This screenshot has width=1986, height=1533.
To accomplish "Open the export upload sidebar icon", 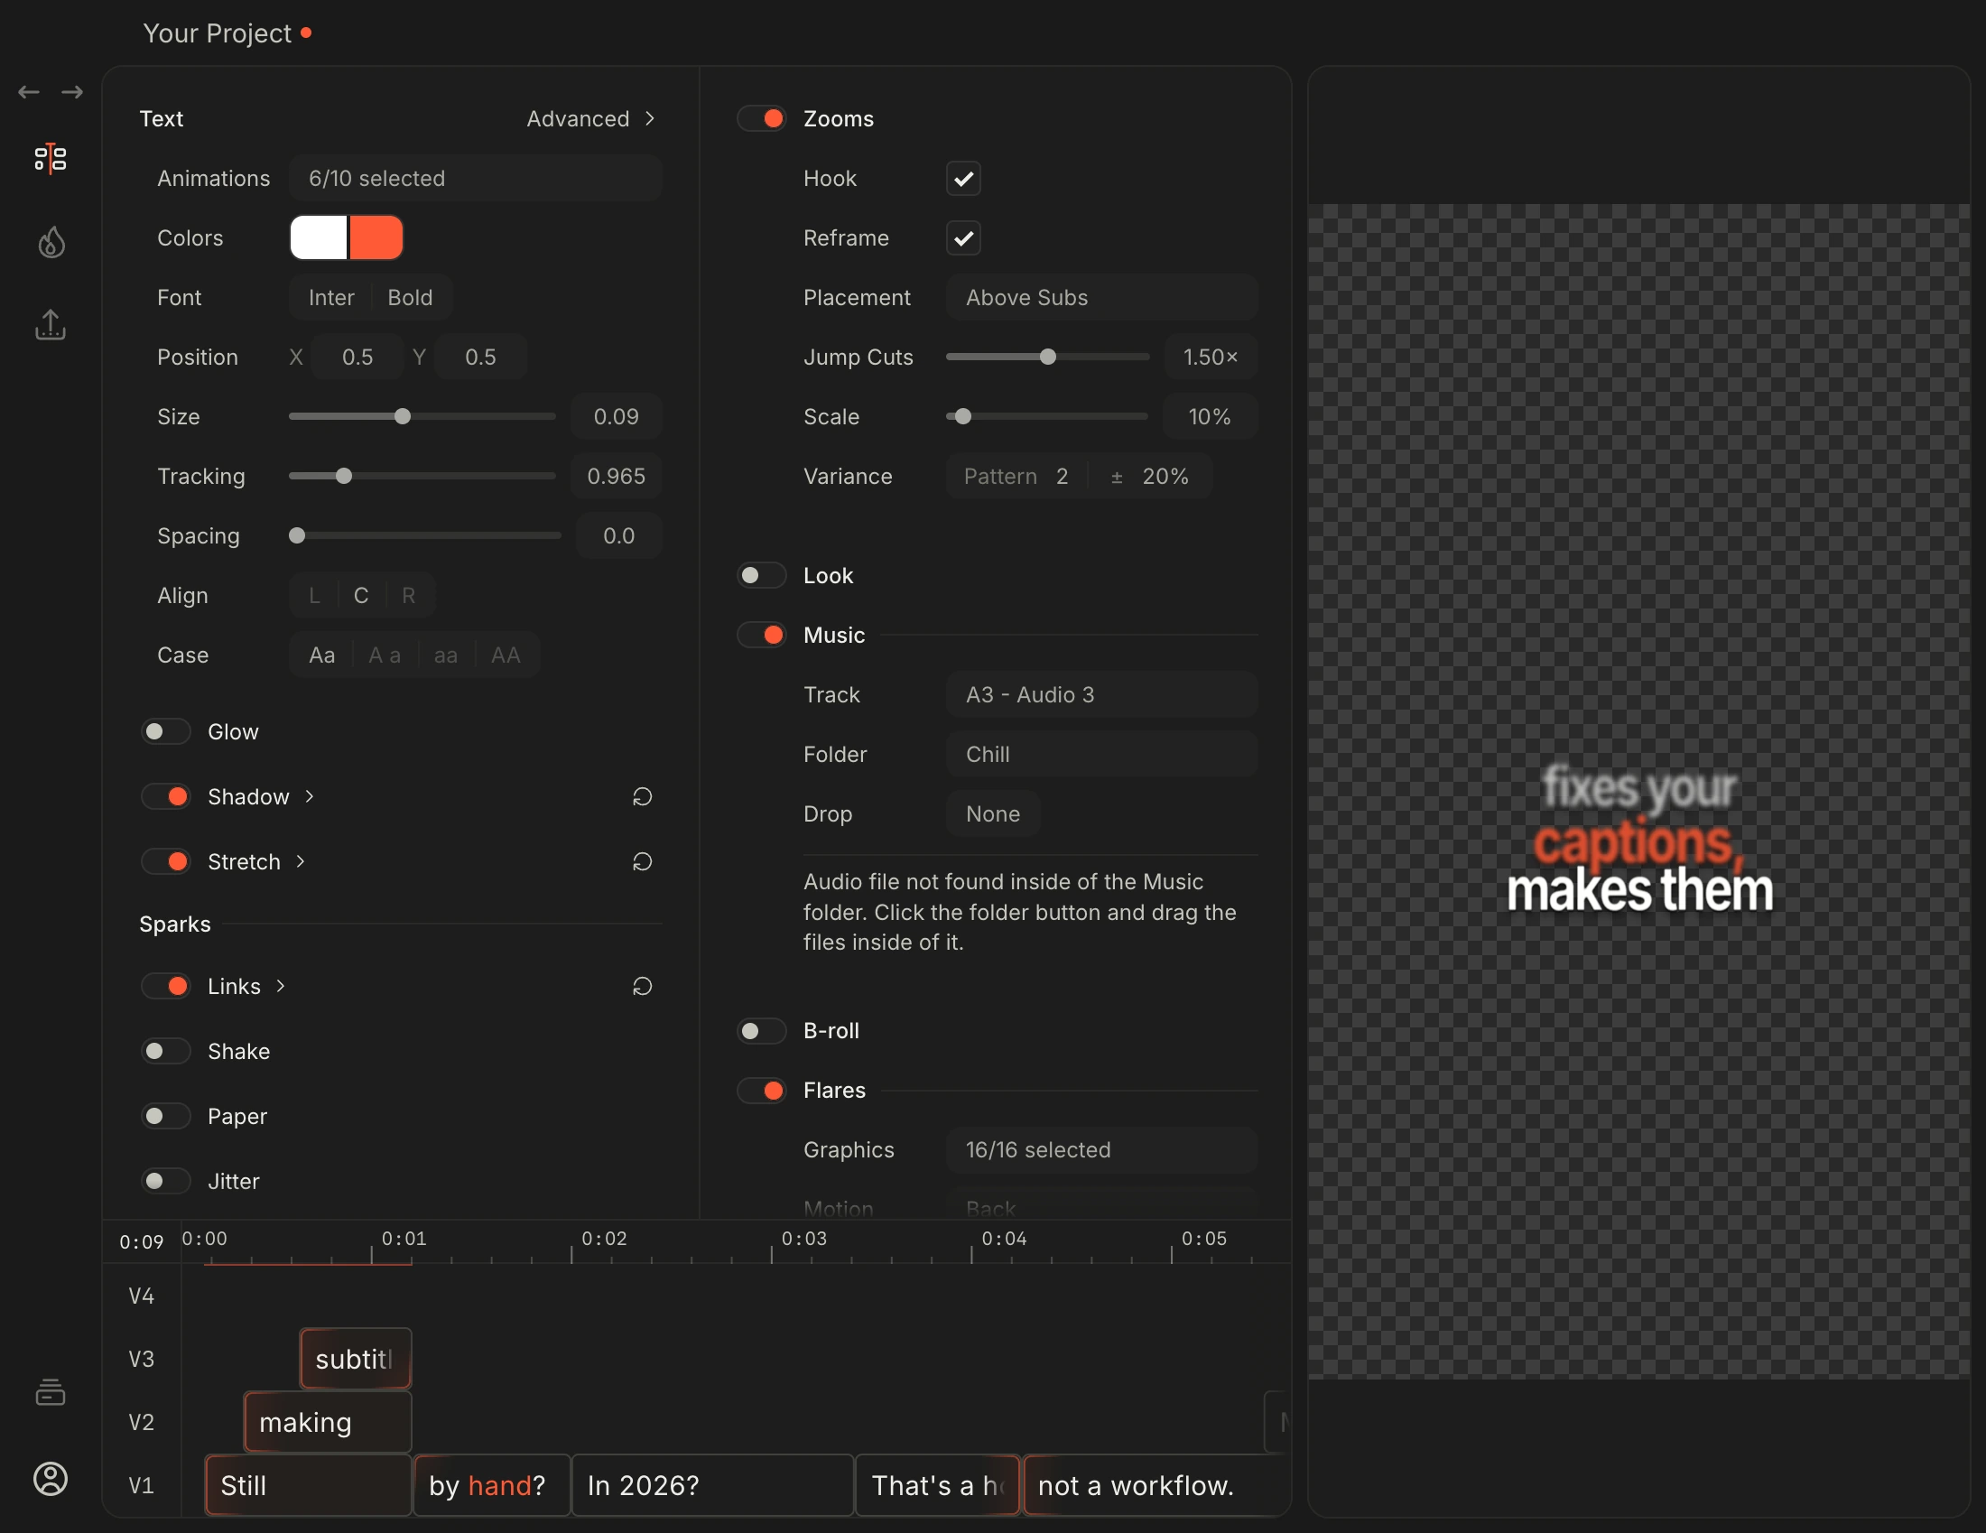I will pos(51,325).
